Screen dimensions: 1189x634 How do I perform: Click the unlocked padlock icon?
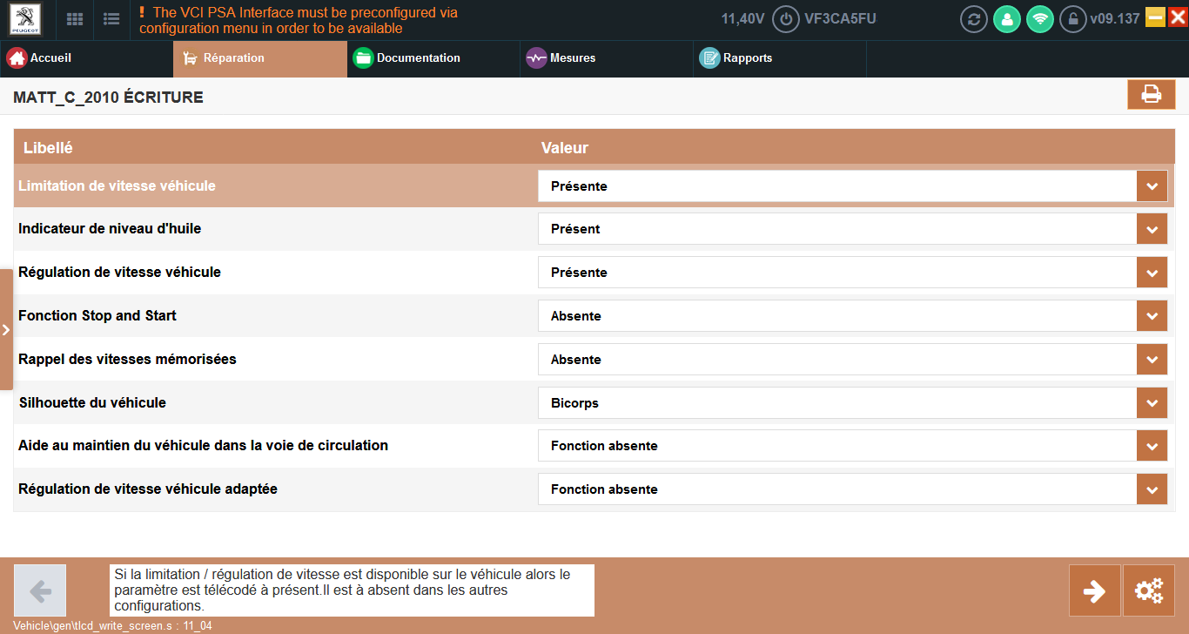click(x=1073, y=19)
